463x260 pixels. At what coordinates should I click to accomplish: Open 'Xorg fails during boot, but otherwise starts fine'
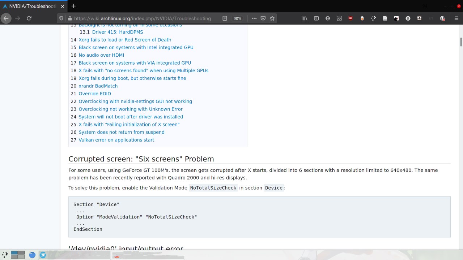(132, 78)
